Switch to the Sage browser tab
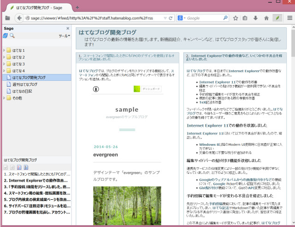The height and width of the screenshot is (227, 295). [39, 8]
